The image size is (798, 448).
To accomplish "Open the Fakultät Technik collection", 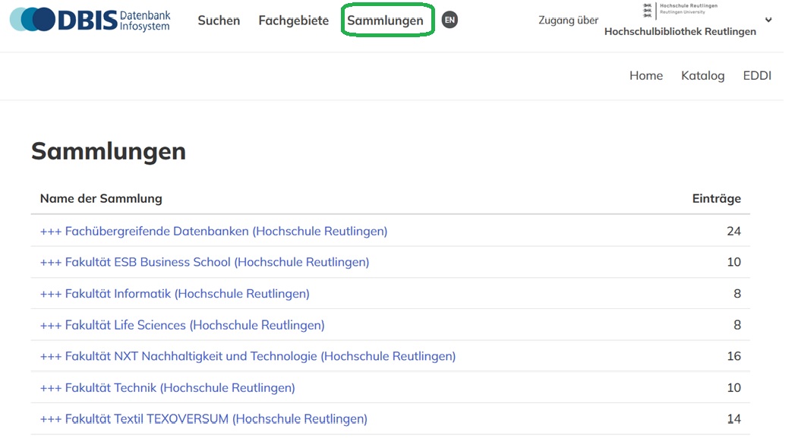I will [167, 388].
